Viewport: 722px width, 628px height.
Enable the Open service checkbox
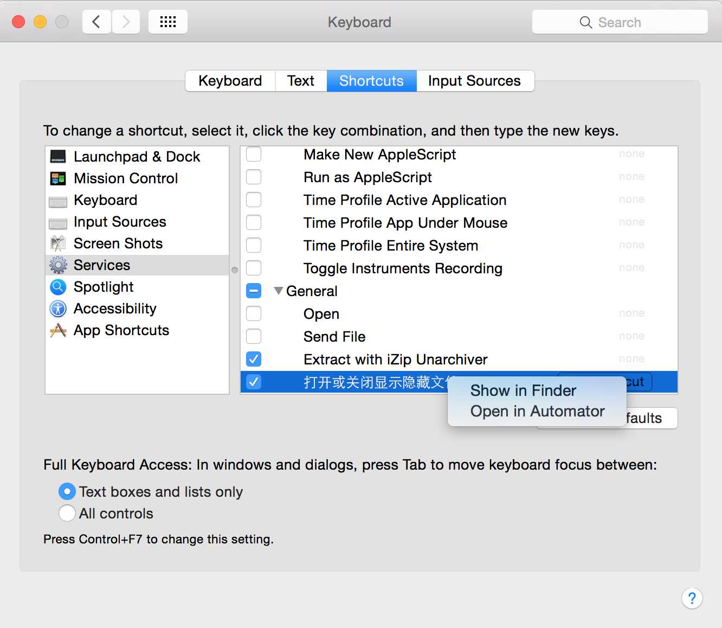(254, 313)
